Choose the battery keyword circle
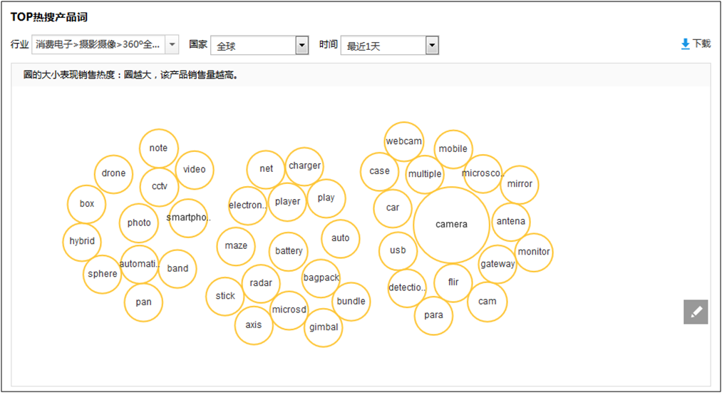 point(289,251)
